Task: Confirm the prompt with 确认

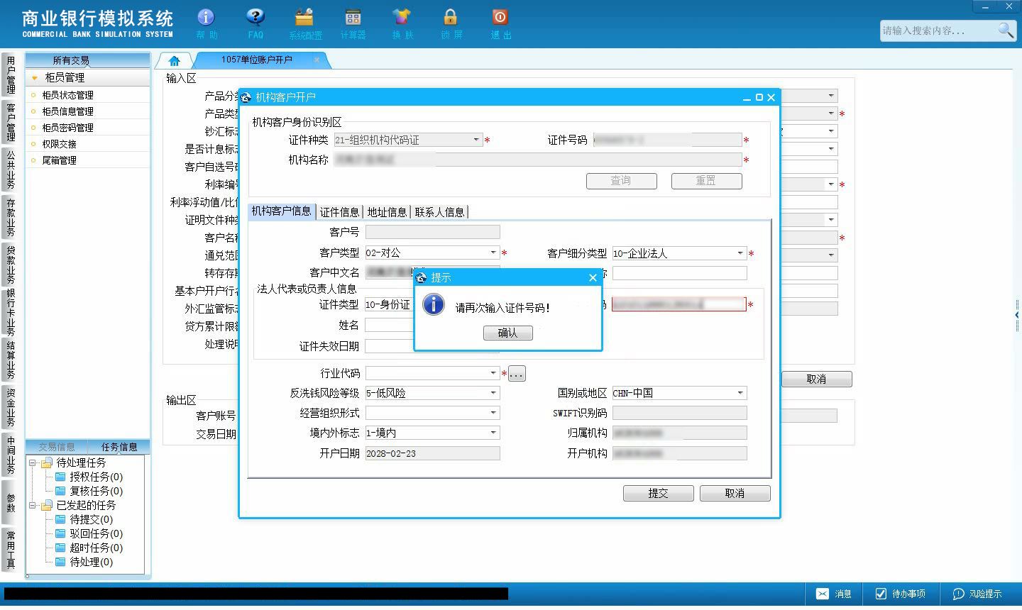Action: click(x=508, y=333)
